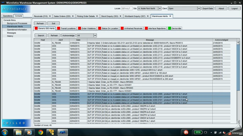
Task: Select row with product 400415 is 100 short
Action: 132,73
